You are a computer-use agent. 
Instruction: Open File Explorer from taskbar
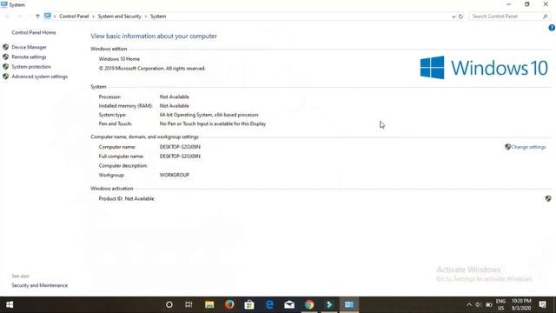click(x=209, y=304)
